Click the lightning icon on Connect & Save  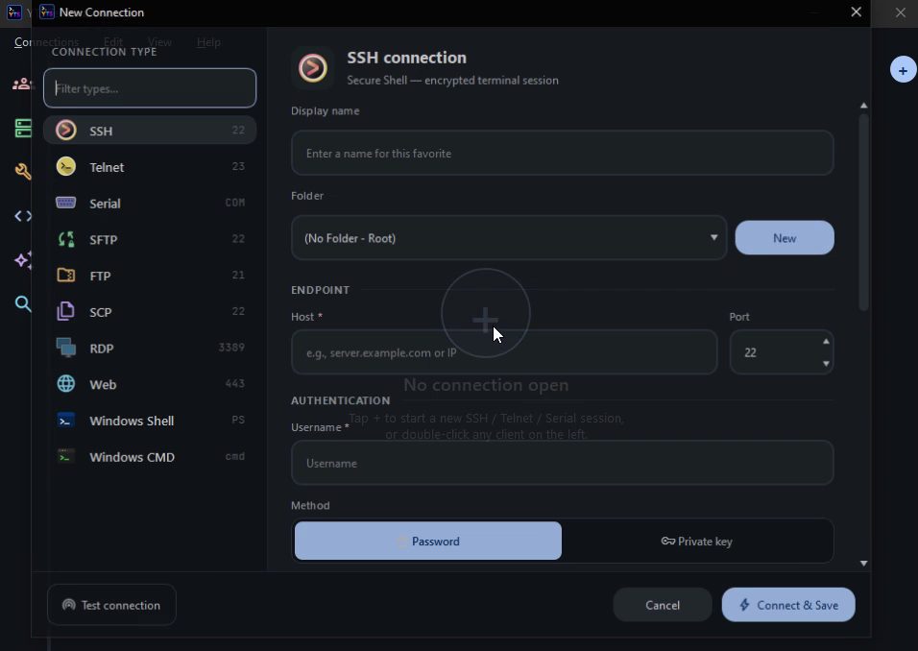click(744, 605)
